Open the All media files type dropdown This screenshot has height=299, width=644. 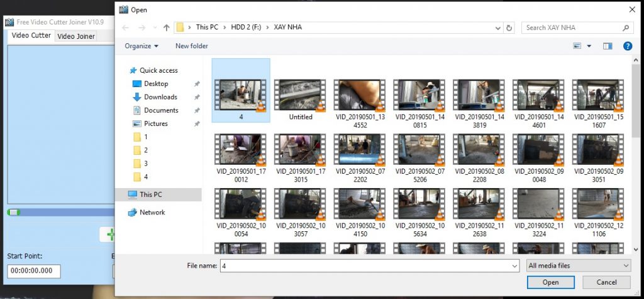[579, 266]
